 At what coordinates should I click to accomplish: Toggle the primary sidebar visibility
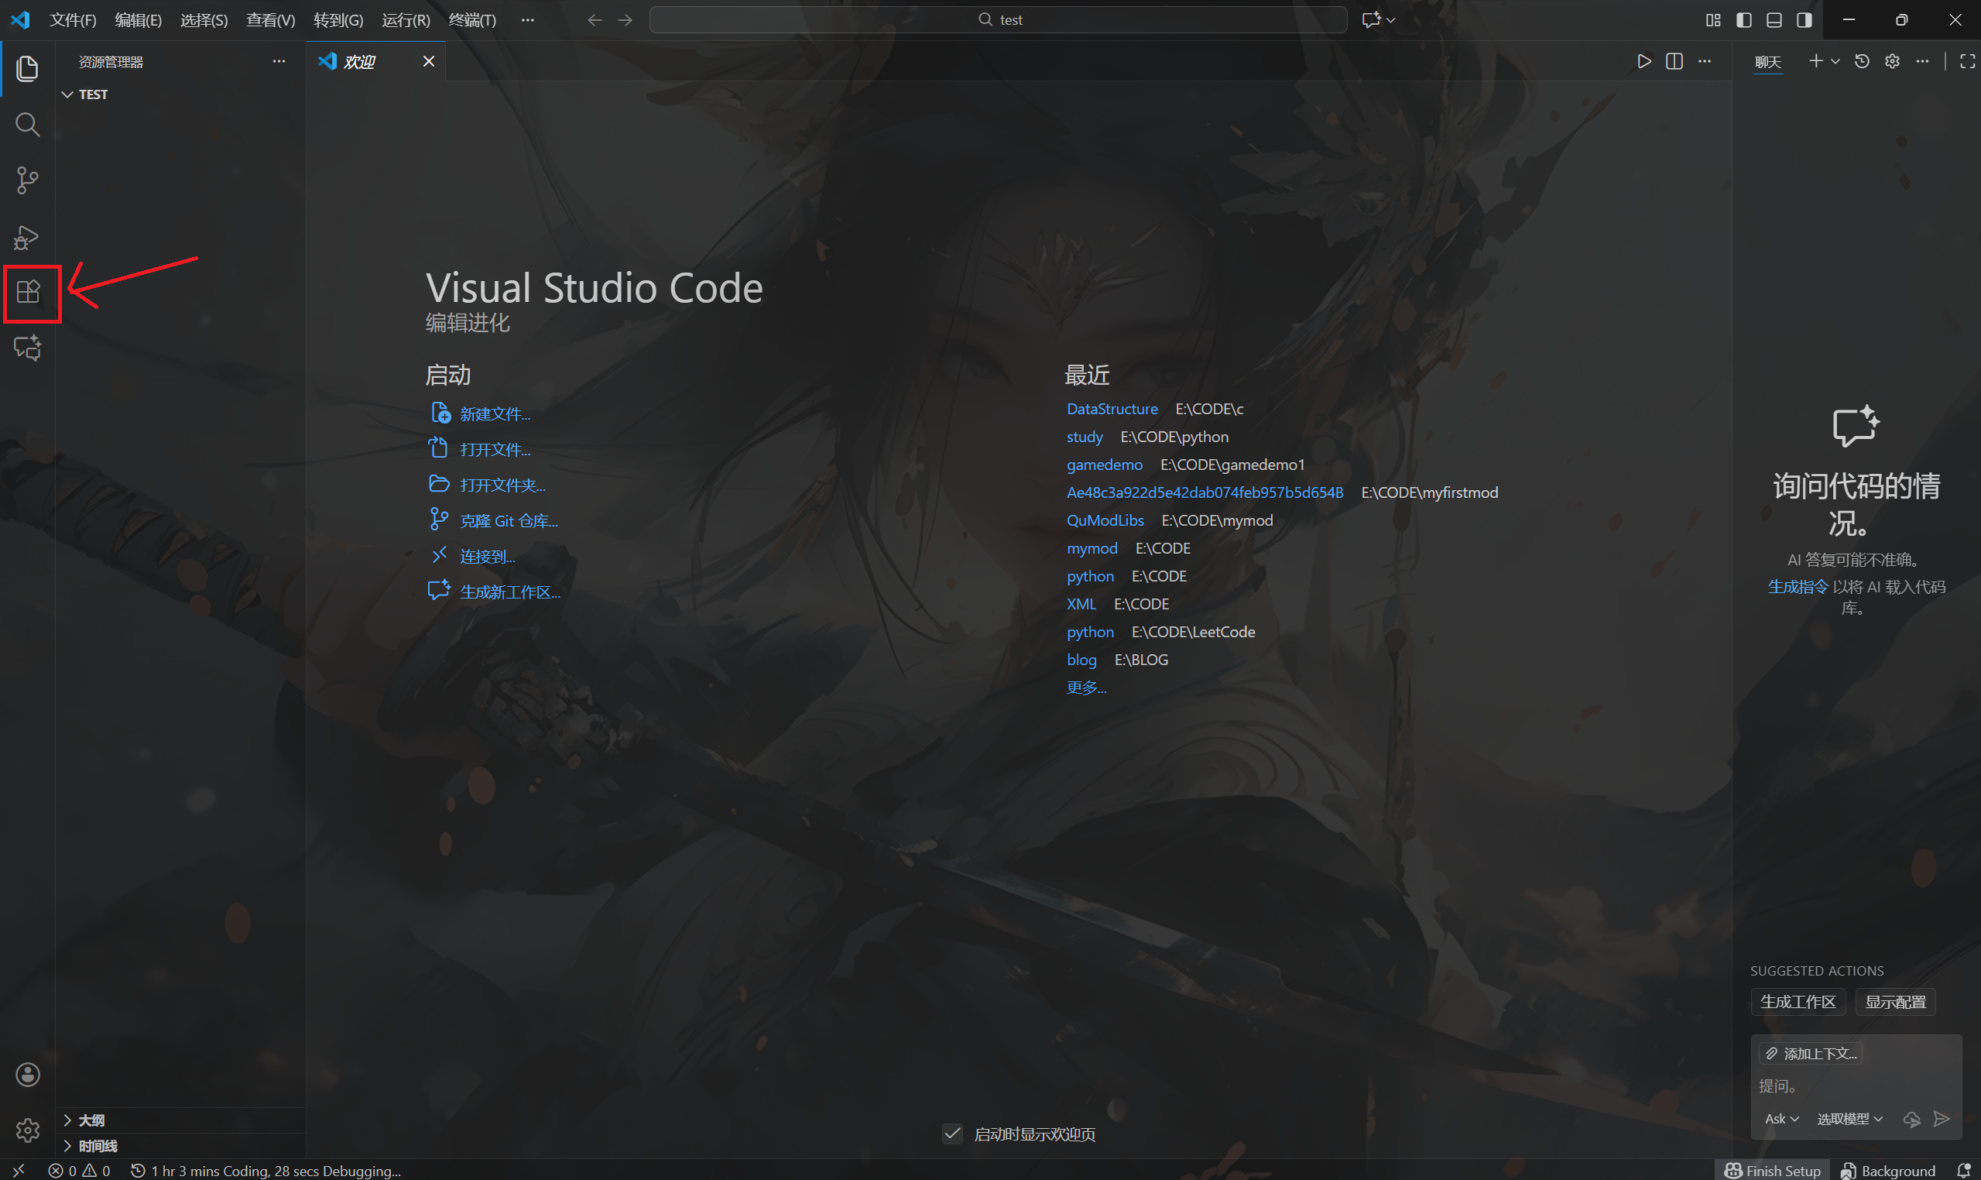point(1743,20)
